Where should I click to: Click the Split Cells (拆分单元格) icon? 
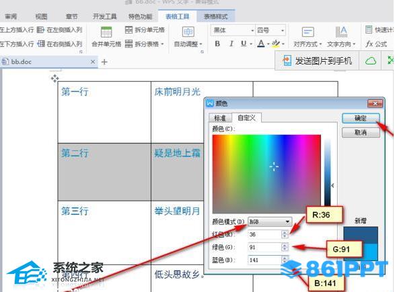129,30
